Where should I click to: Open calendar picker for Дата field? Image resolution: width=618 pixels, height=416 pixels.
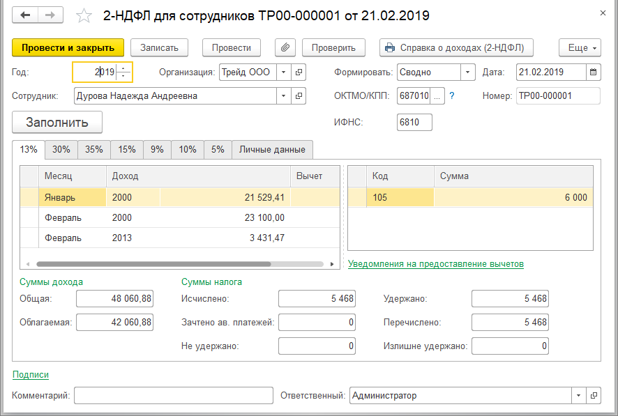coord(593,72)
